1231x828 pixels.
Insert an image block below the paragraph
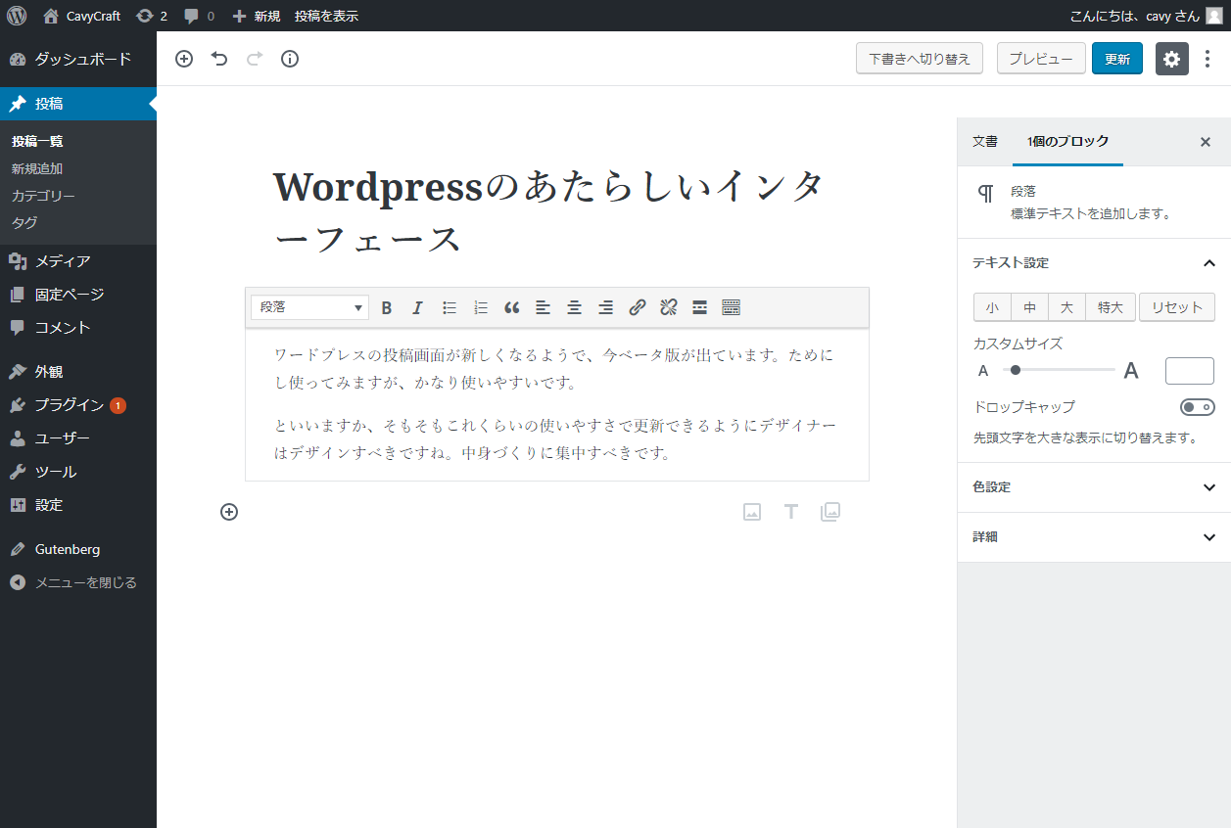tap(752, 511)
